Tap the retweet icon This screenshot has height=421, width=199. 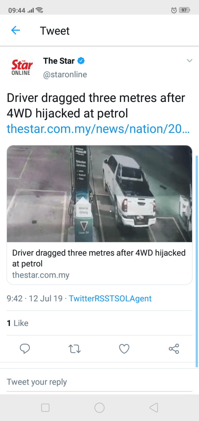point(75,349)
